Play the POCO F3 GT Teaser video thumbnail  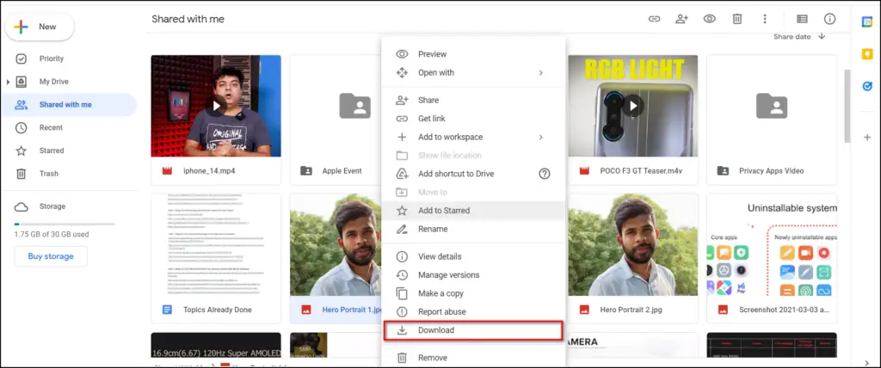[x=633, y=105]
